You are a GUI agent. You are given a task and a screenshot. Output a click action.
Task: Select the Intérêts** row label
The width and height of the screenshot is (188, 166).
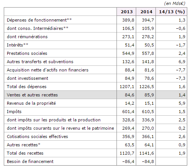pos(17,45)
